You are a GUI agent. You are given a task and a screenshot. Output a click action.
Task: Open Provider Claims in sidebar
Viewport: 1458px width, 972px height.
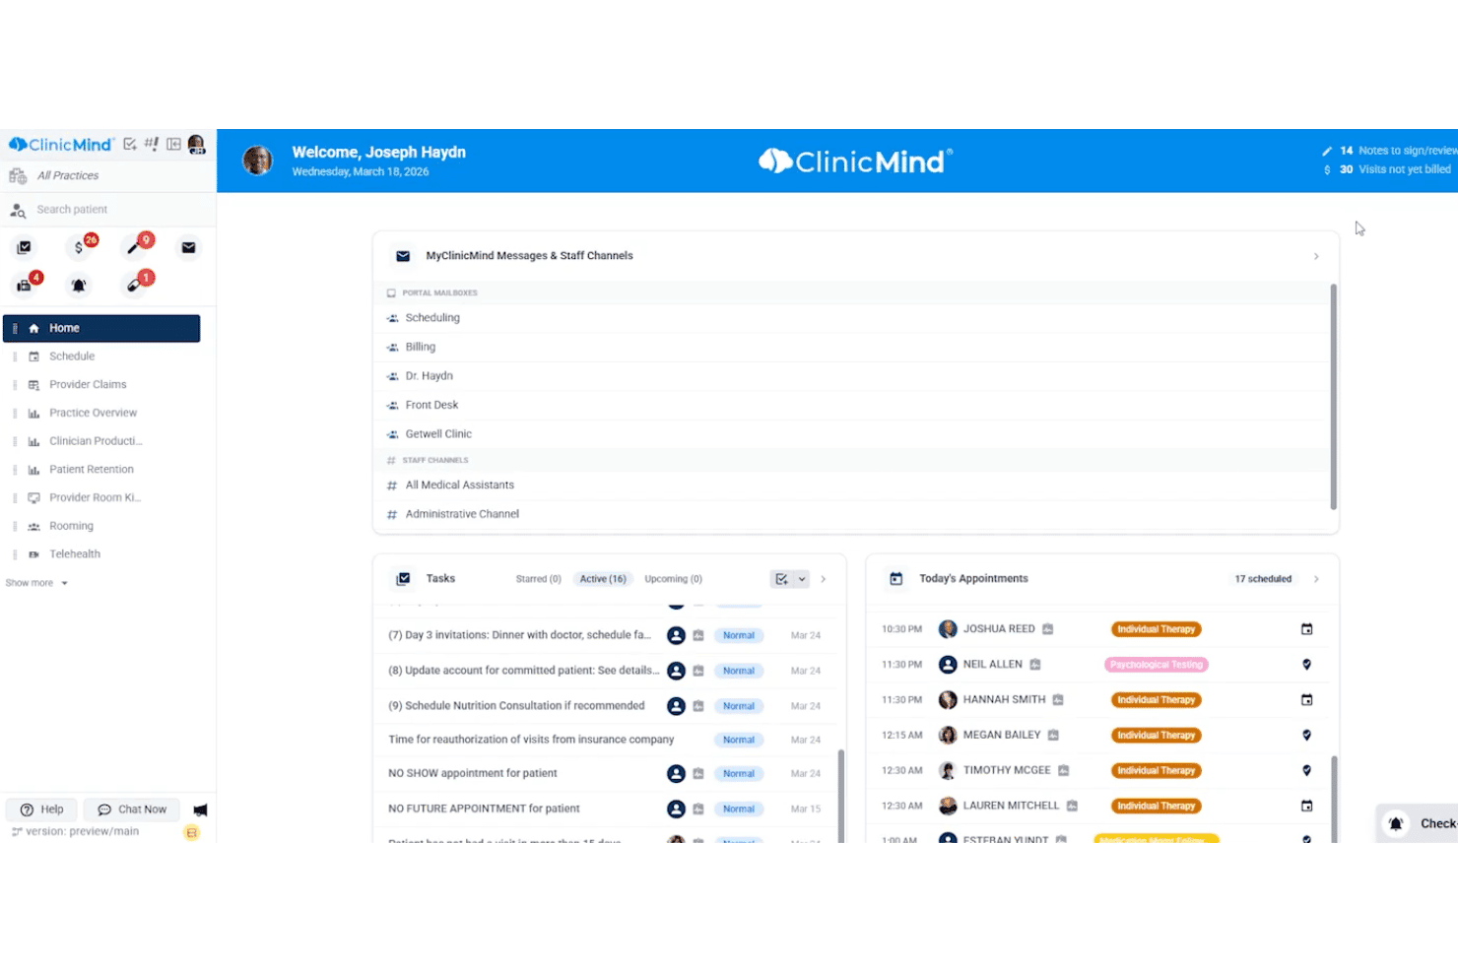[102, 385]
